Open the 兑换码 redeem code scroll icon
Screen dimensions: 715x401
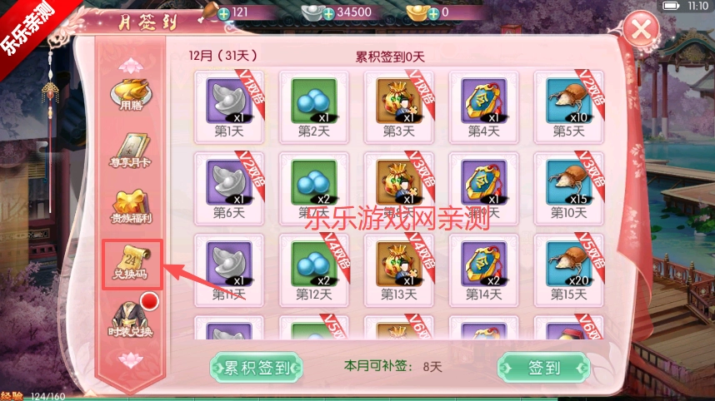pos(132,263)
